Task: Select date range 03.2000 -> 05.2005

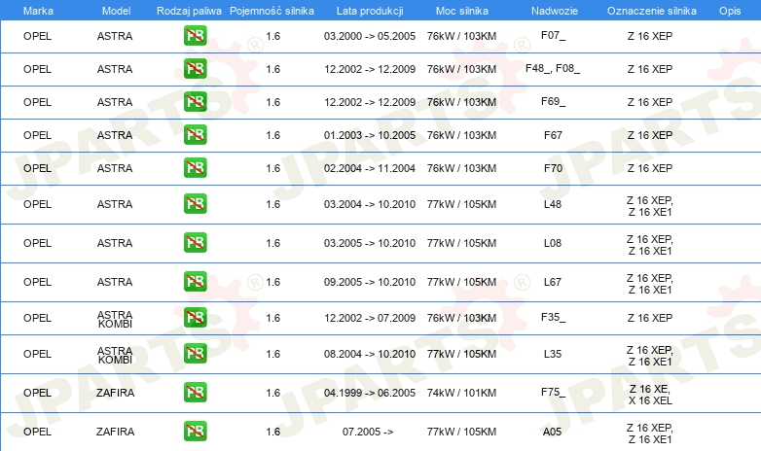Action: tap(370, 36)
